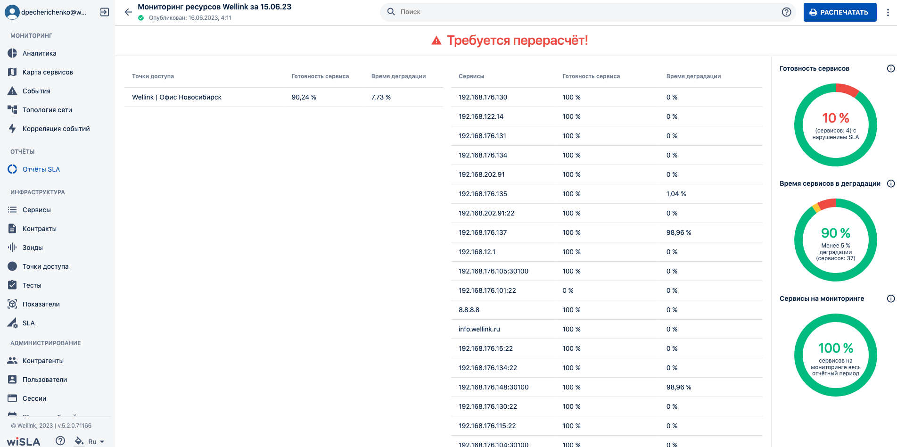The width and height of the screenshot is (897, 447).
Task: Click the Корреляция событий lightning icon
Action: tap(12, 129)
